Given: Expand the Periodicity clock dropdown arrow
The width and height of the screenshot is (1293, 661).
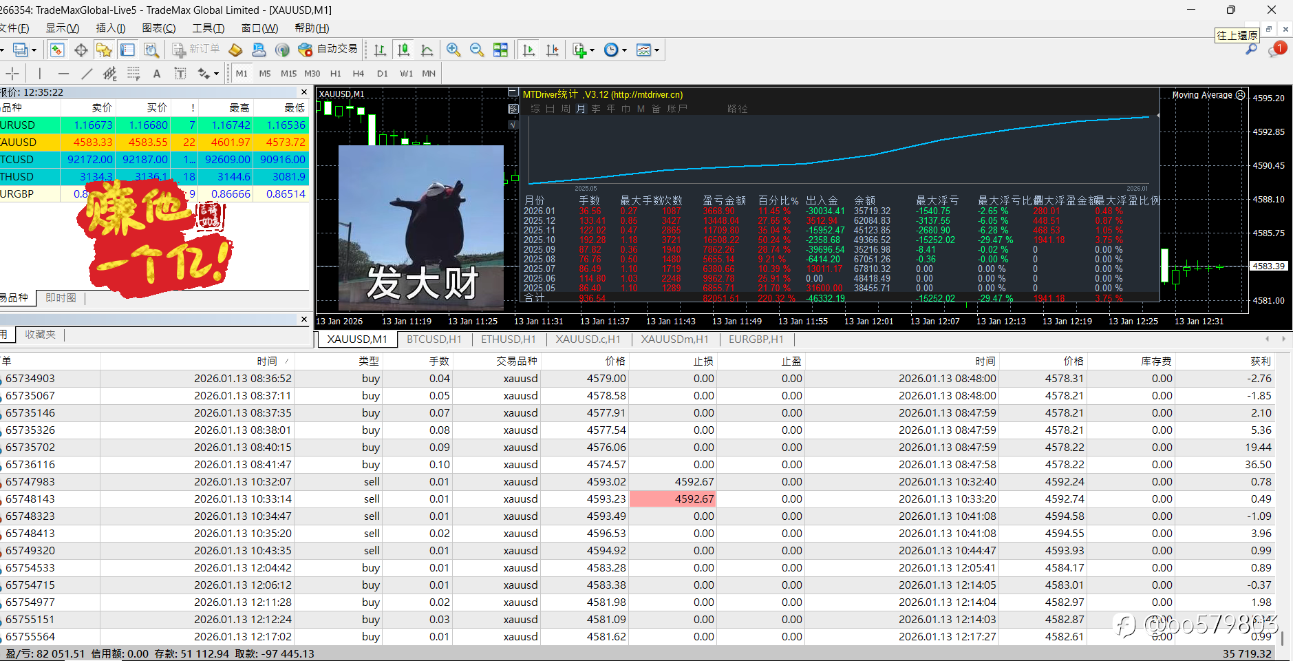Looking at the screenshot, I should [x=624, y=50].
